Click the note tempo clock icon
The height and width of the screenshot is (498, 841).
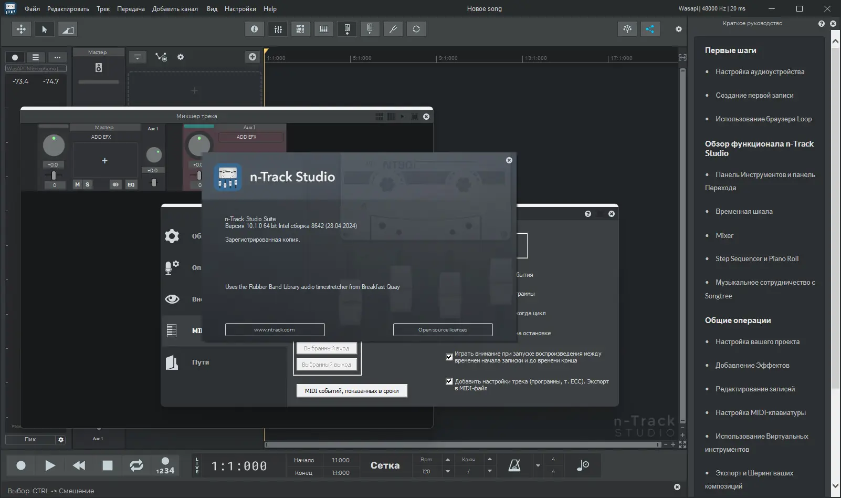(583, 465)
